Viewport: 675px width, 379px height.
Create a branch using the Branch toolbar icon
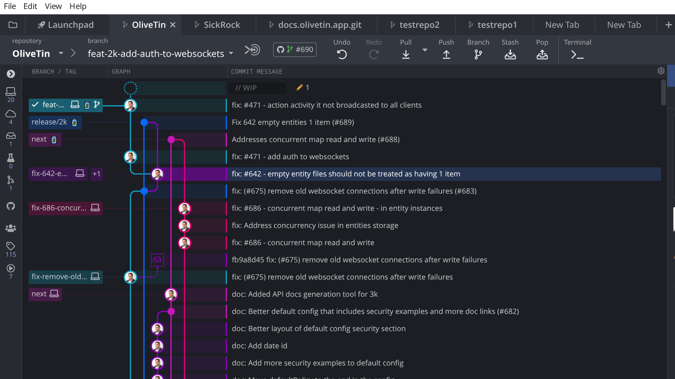pyautogui.click(x=478, y=54)
